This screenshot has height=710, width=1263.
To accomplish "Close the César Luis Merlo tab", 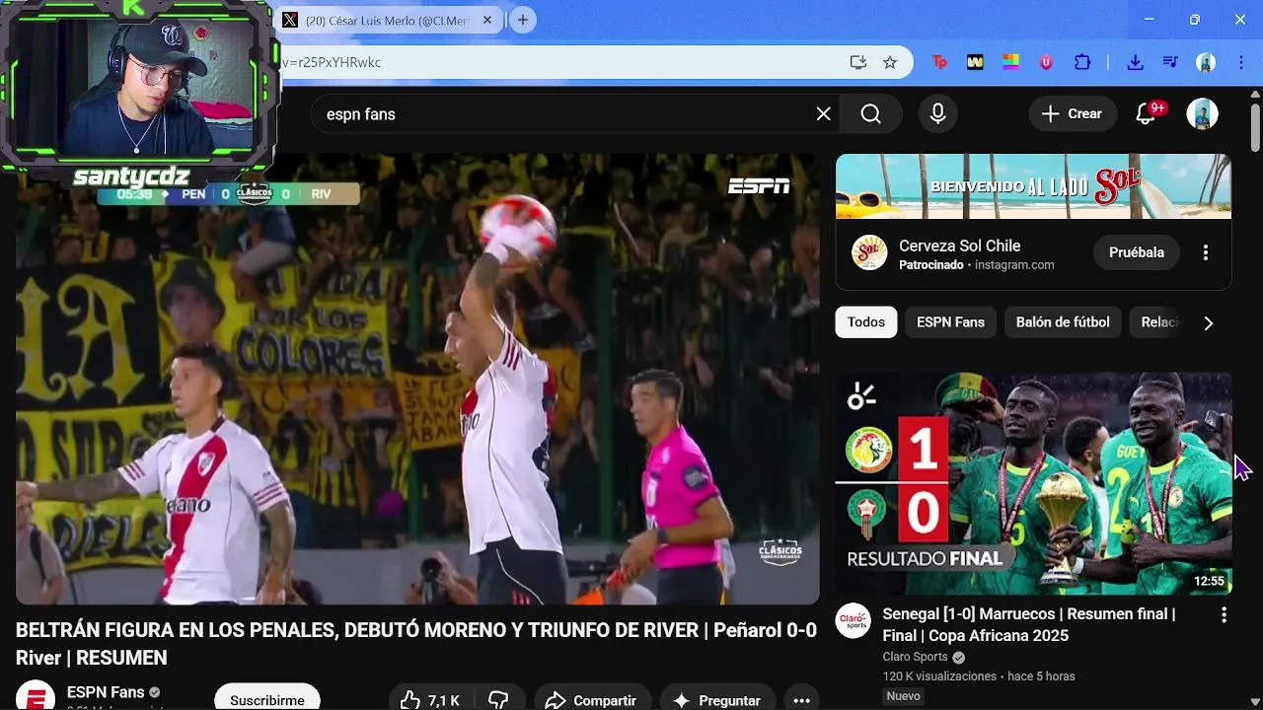I will coord(486,20).
